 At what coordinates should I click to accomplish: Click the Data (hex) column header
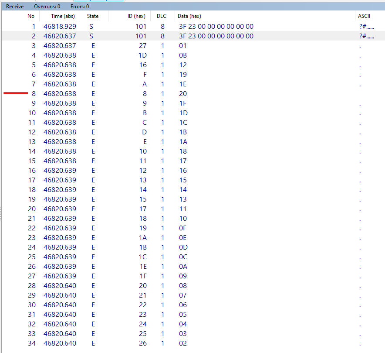point(190,16)
